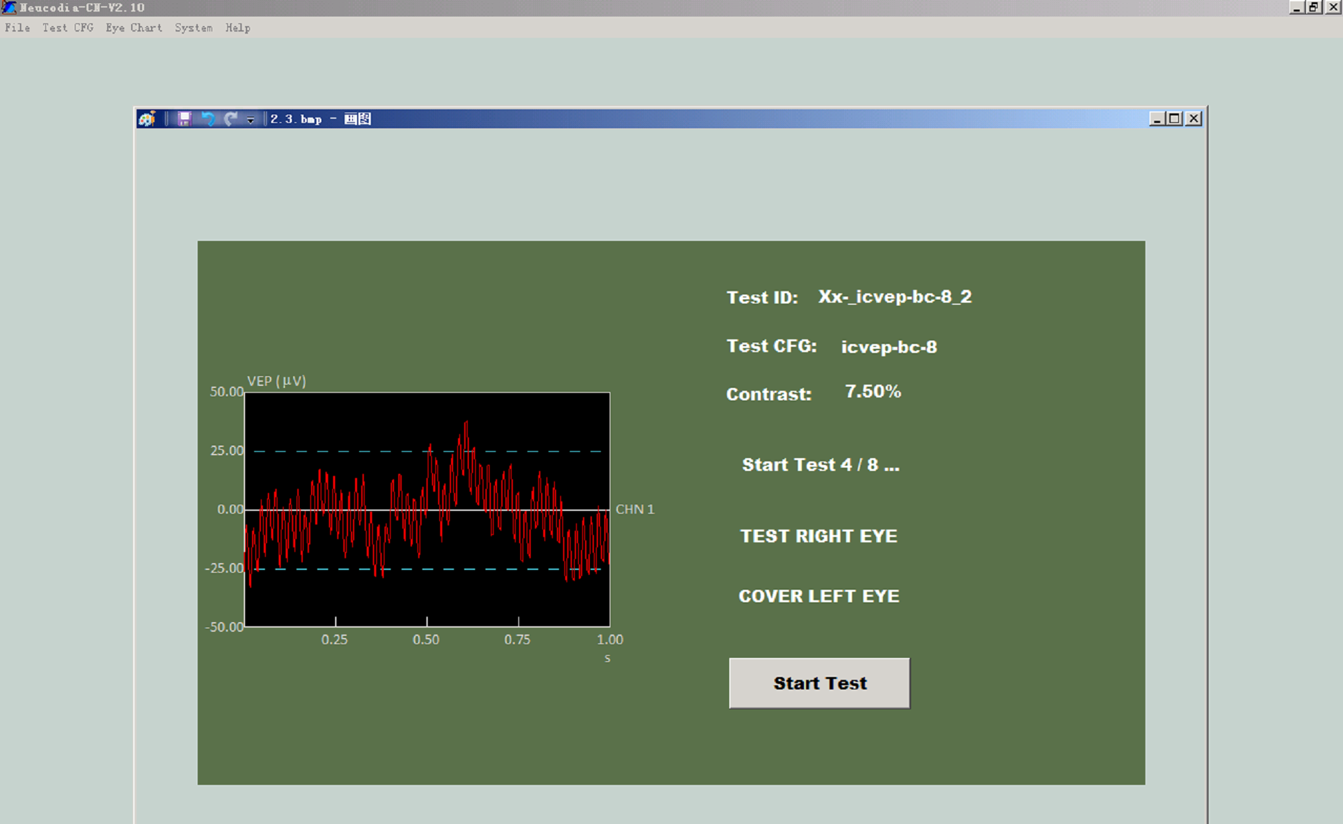
Task: Open the System menu
Action: coord(193,28)
